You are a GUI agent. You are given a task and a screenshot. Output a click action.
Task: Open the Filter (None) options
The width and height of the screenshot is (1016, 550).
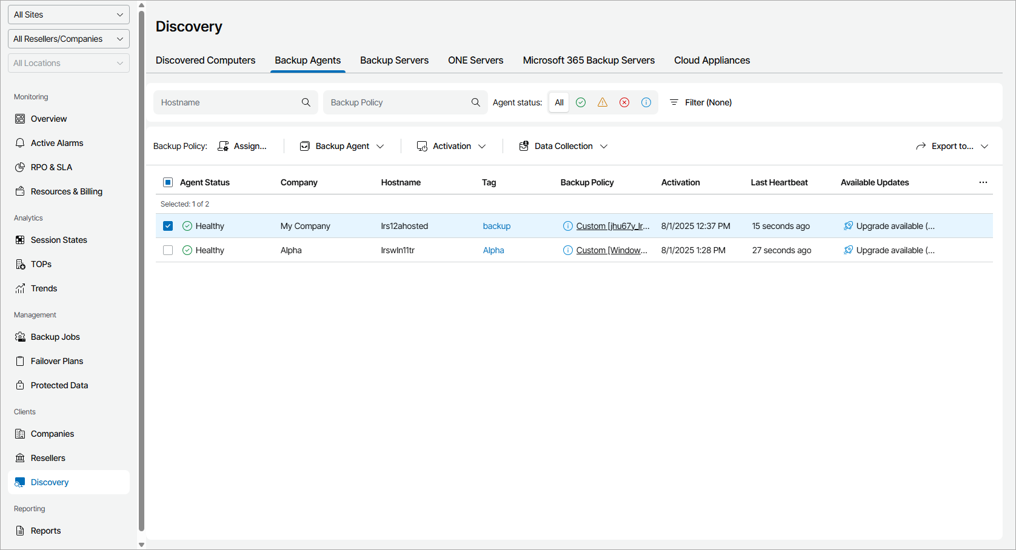click(701, 102)
